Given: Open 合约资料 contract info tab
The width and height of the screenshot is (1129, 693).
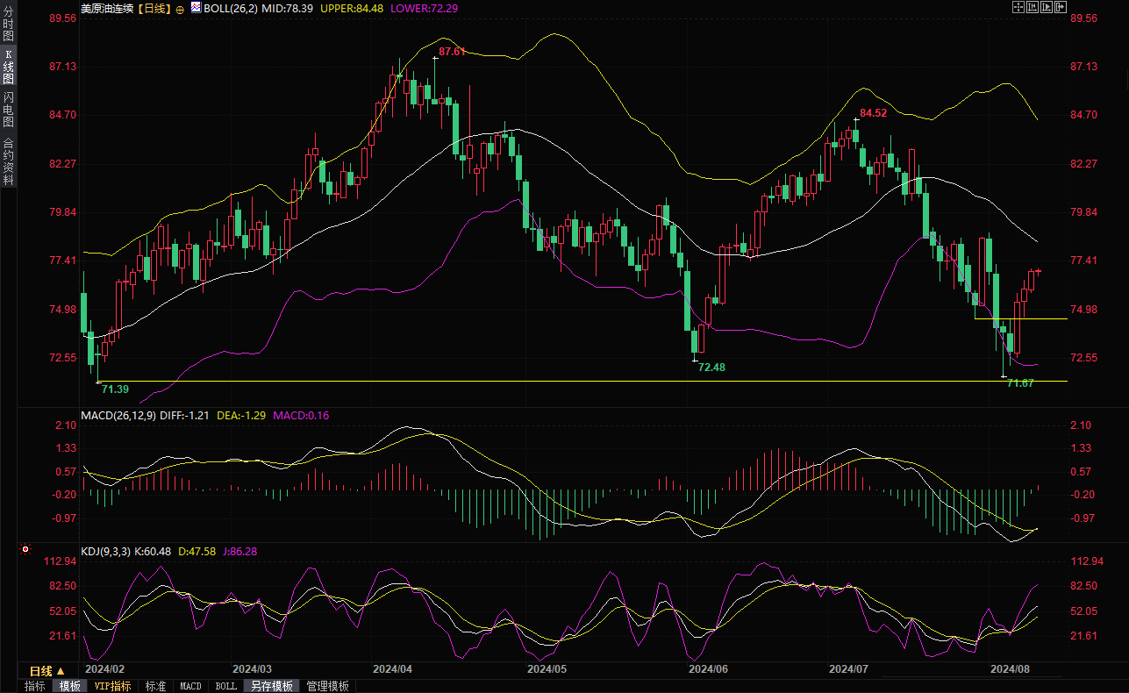Looking at the screenshot, I should [8, 161].
